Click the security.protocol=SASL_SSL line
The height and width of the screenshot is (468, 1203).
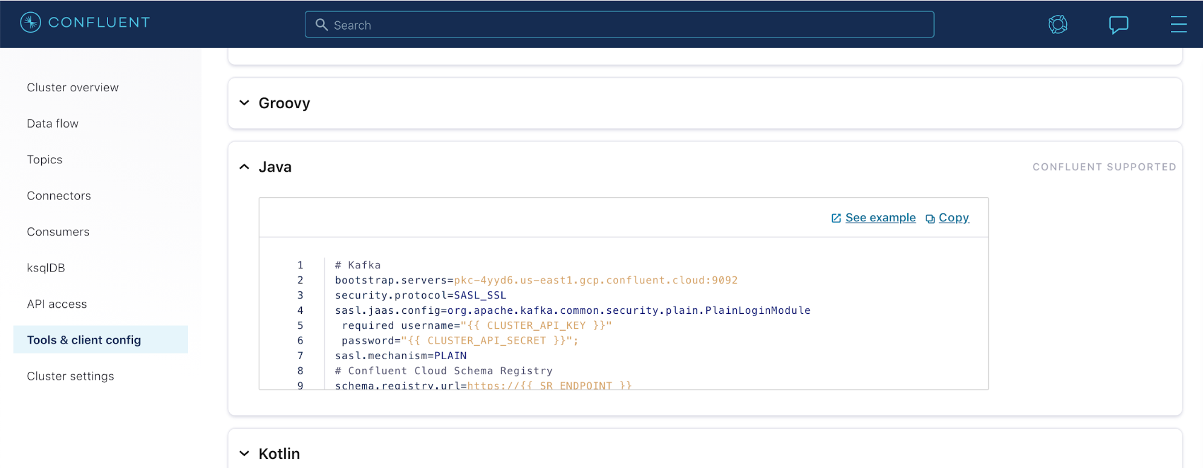(x=420, y=295)
